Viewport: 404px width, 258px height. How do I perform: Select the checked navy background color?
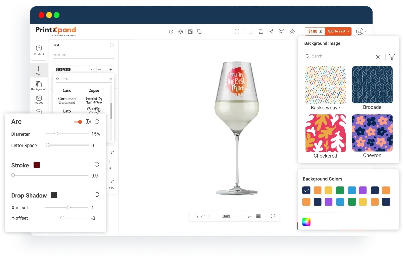pyautogui.click(x=306, y=190)
